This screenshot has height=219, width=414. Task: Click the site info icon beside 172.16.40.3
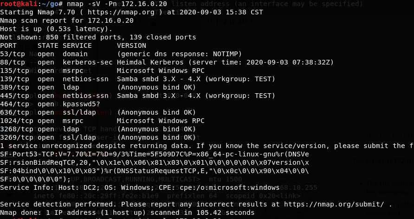tap(208, 22)
